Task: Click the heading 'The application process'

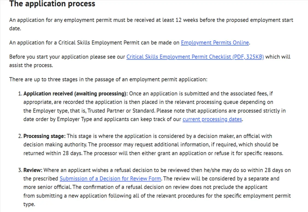Action: [52, 4]
